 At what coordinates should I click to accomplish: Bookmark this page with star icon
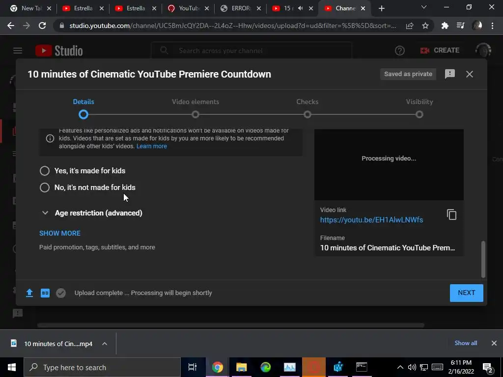pos(425,26)
